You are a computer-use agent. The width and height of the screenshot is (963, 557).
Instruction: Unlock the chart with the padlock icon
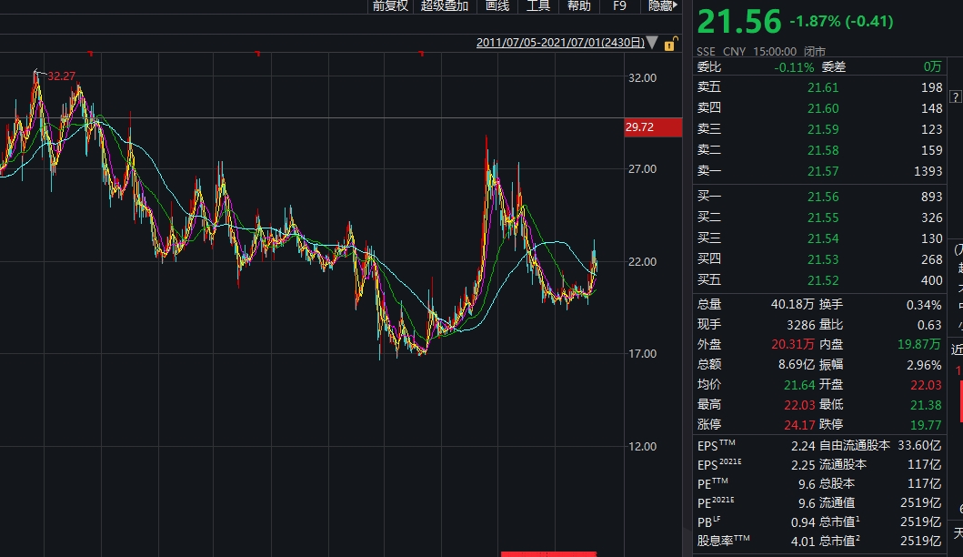coord(671,43)
